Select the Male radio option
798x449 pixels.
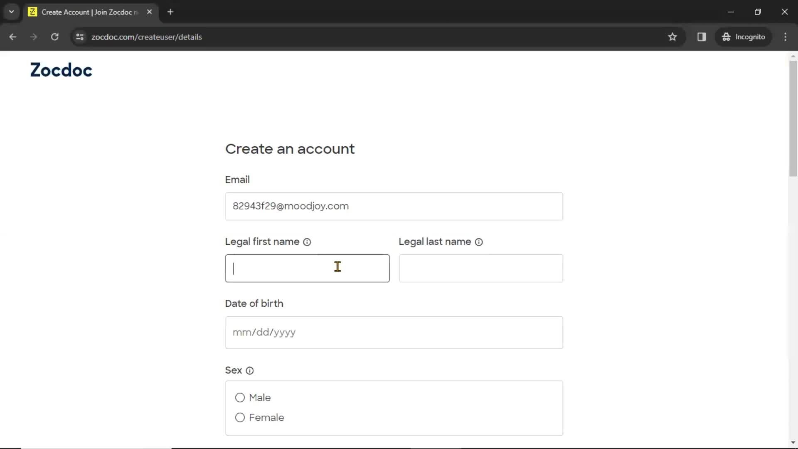tap(240, 397)
